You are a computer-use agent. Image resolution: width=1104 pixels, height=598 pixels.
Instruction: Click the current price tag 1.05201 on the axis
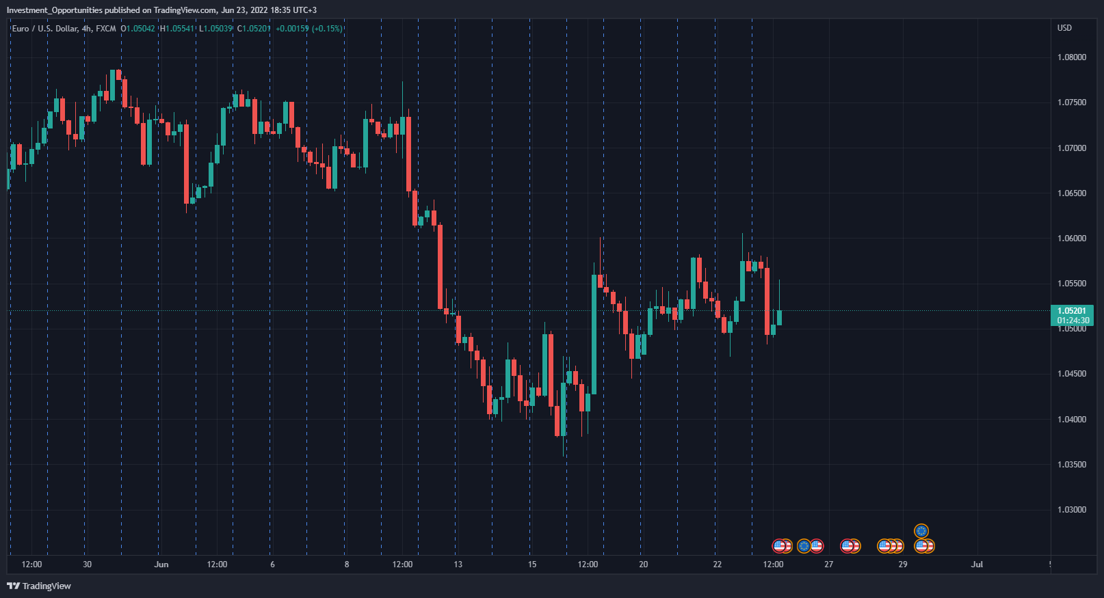[x=1072, y=311]
